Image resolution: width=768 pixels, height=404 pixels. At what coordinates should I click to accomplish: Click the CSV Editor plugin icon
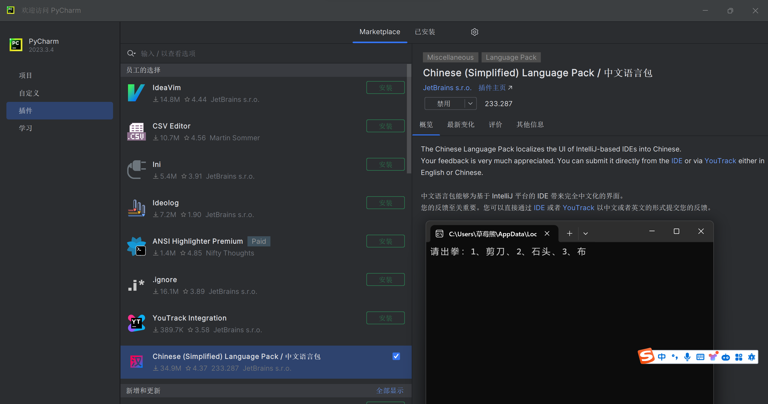point(136,131)
